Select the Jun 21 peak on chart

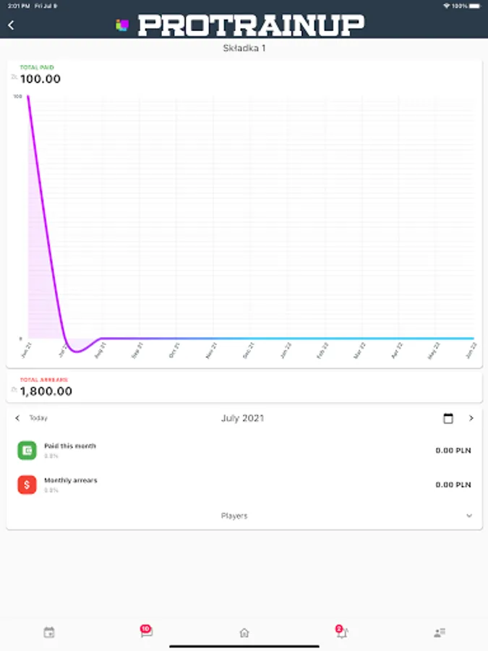(27, 97)
